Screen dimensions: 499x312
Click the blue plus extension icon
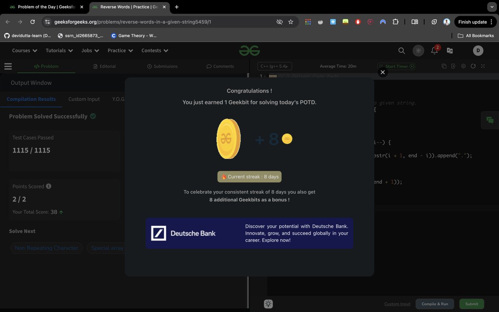[x=333, y=22]
